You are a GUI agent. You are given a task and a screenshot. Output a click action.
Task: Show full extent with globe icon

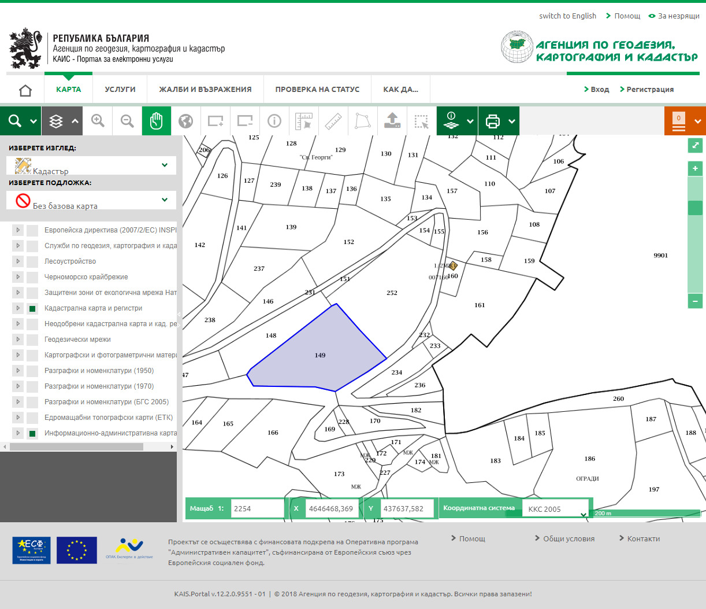(x=185, y=121)
